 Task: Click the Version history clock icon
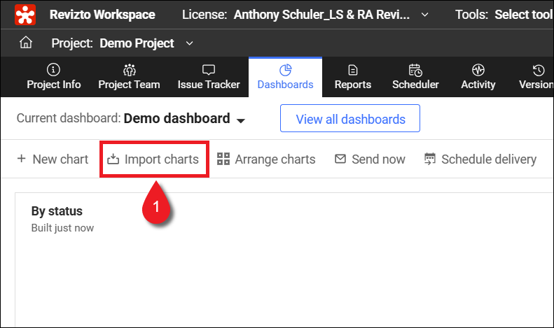(x=539, y=70)
